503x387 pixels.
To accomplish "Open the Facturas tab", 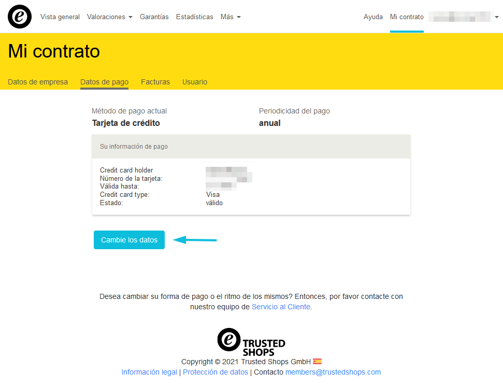I will (155, 82).
